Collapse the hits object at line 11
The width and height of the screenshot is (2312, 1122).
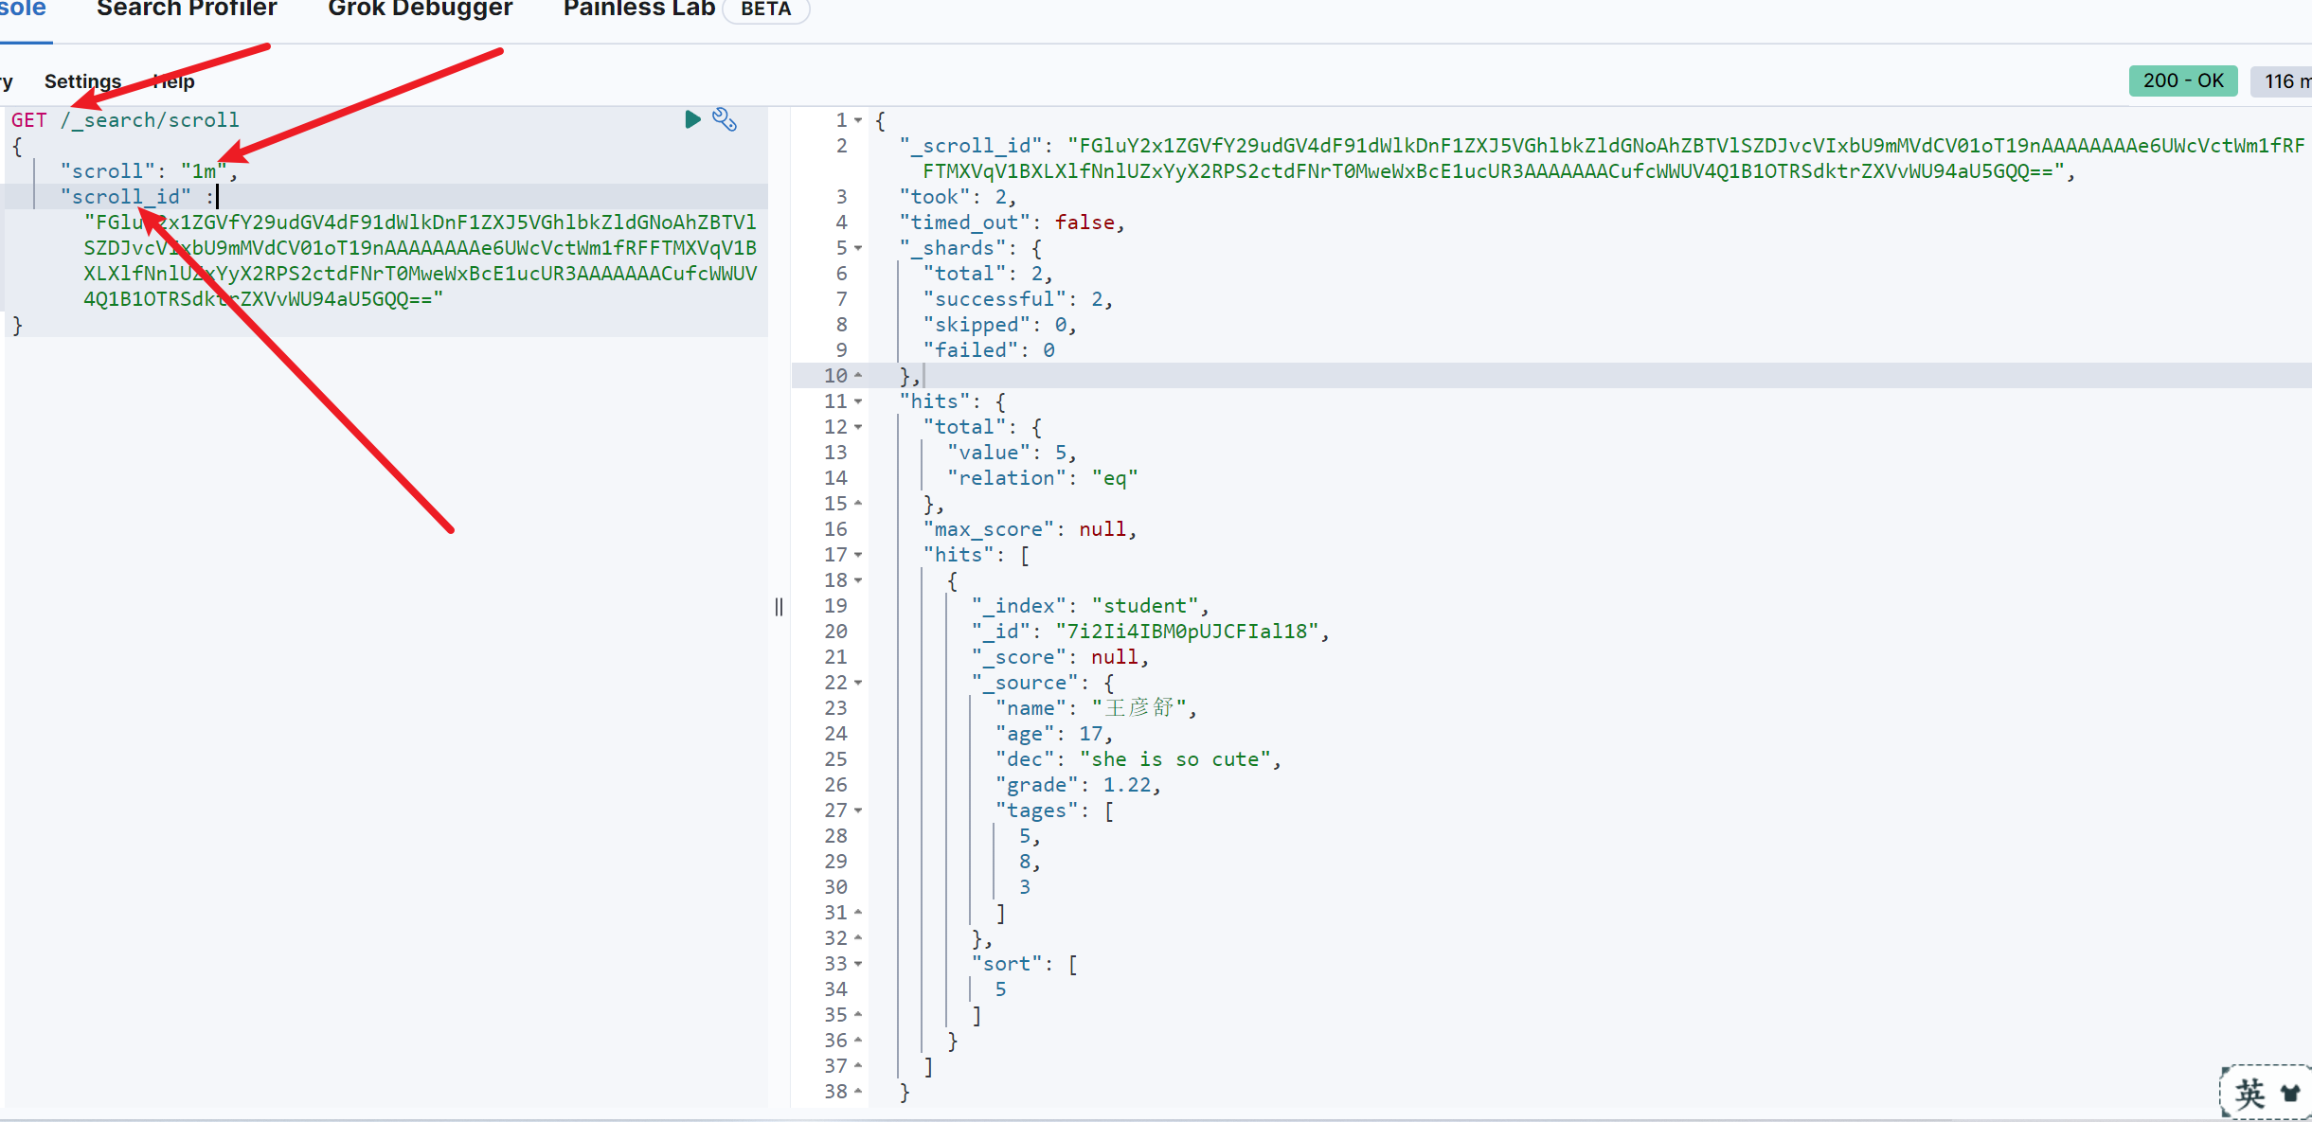[x=858, y=401]
